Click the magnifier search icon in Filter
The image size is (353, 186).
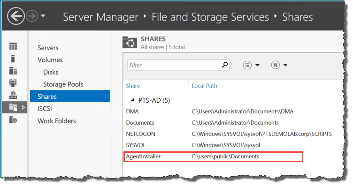point(225,65)
